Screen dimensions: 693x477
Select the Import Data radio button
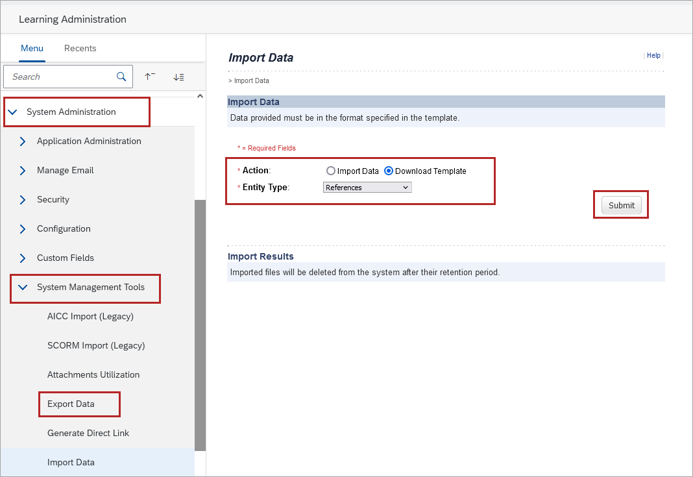coord(331,171)
